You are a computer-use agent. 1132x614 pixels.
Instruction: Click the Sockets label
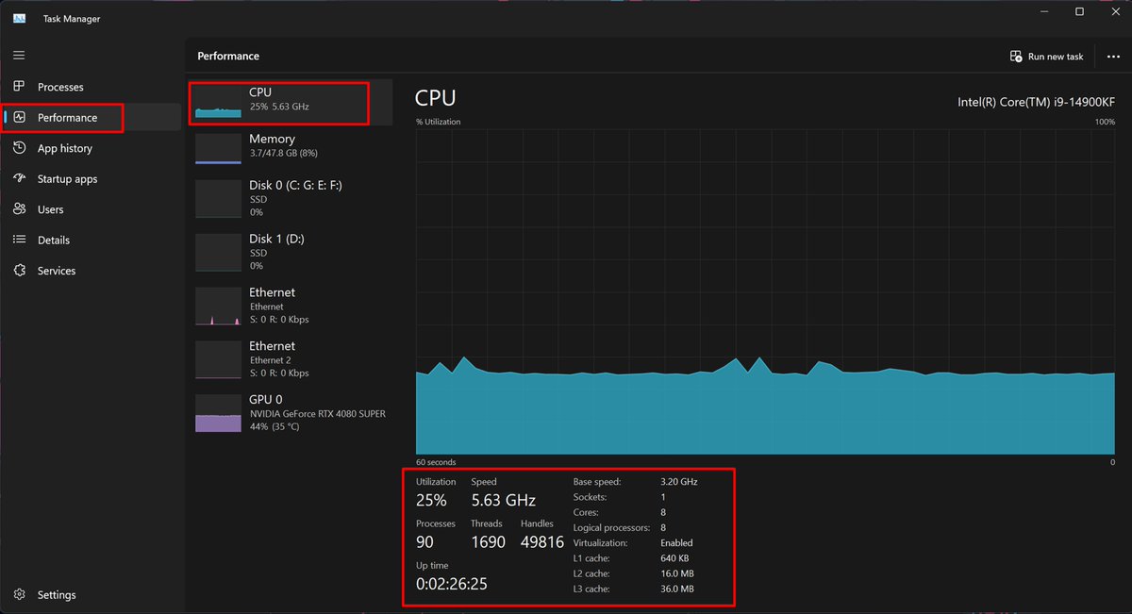590,497
